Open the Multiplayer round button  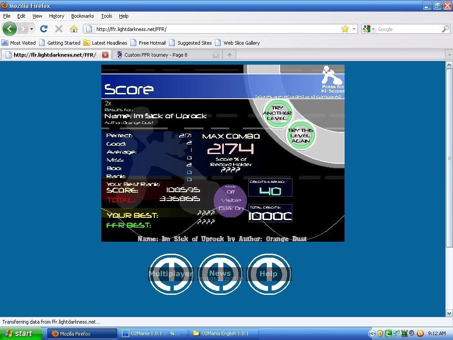171,274
